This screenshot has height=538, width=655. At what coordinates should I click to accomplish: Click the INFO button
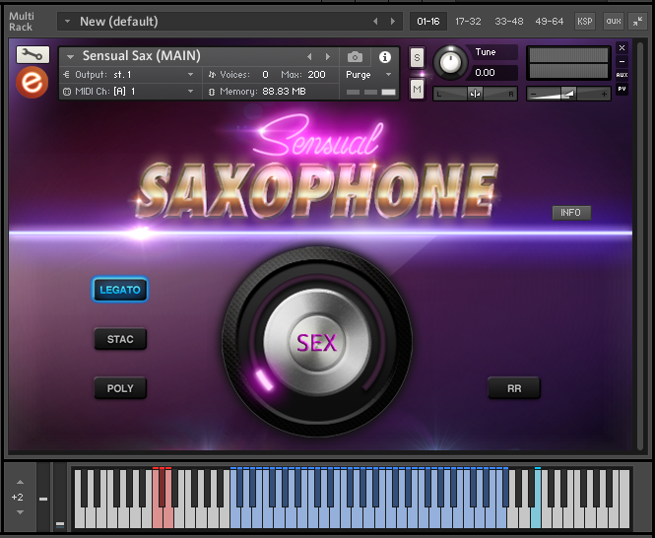[570, 213]
